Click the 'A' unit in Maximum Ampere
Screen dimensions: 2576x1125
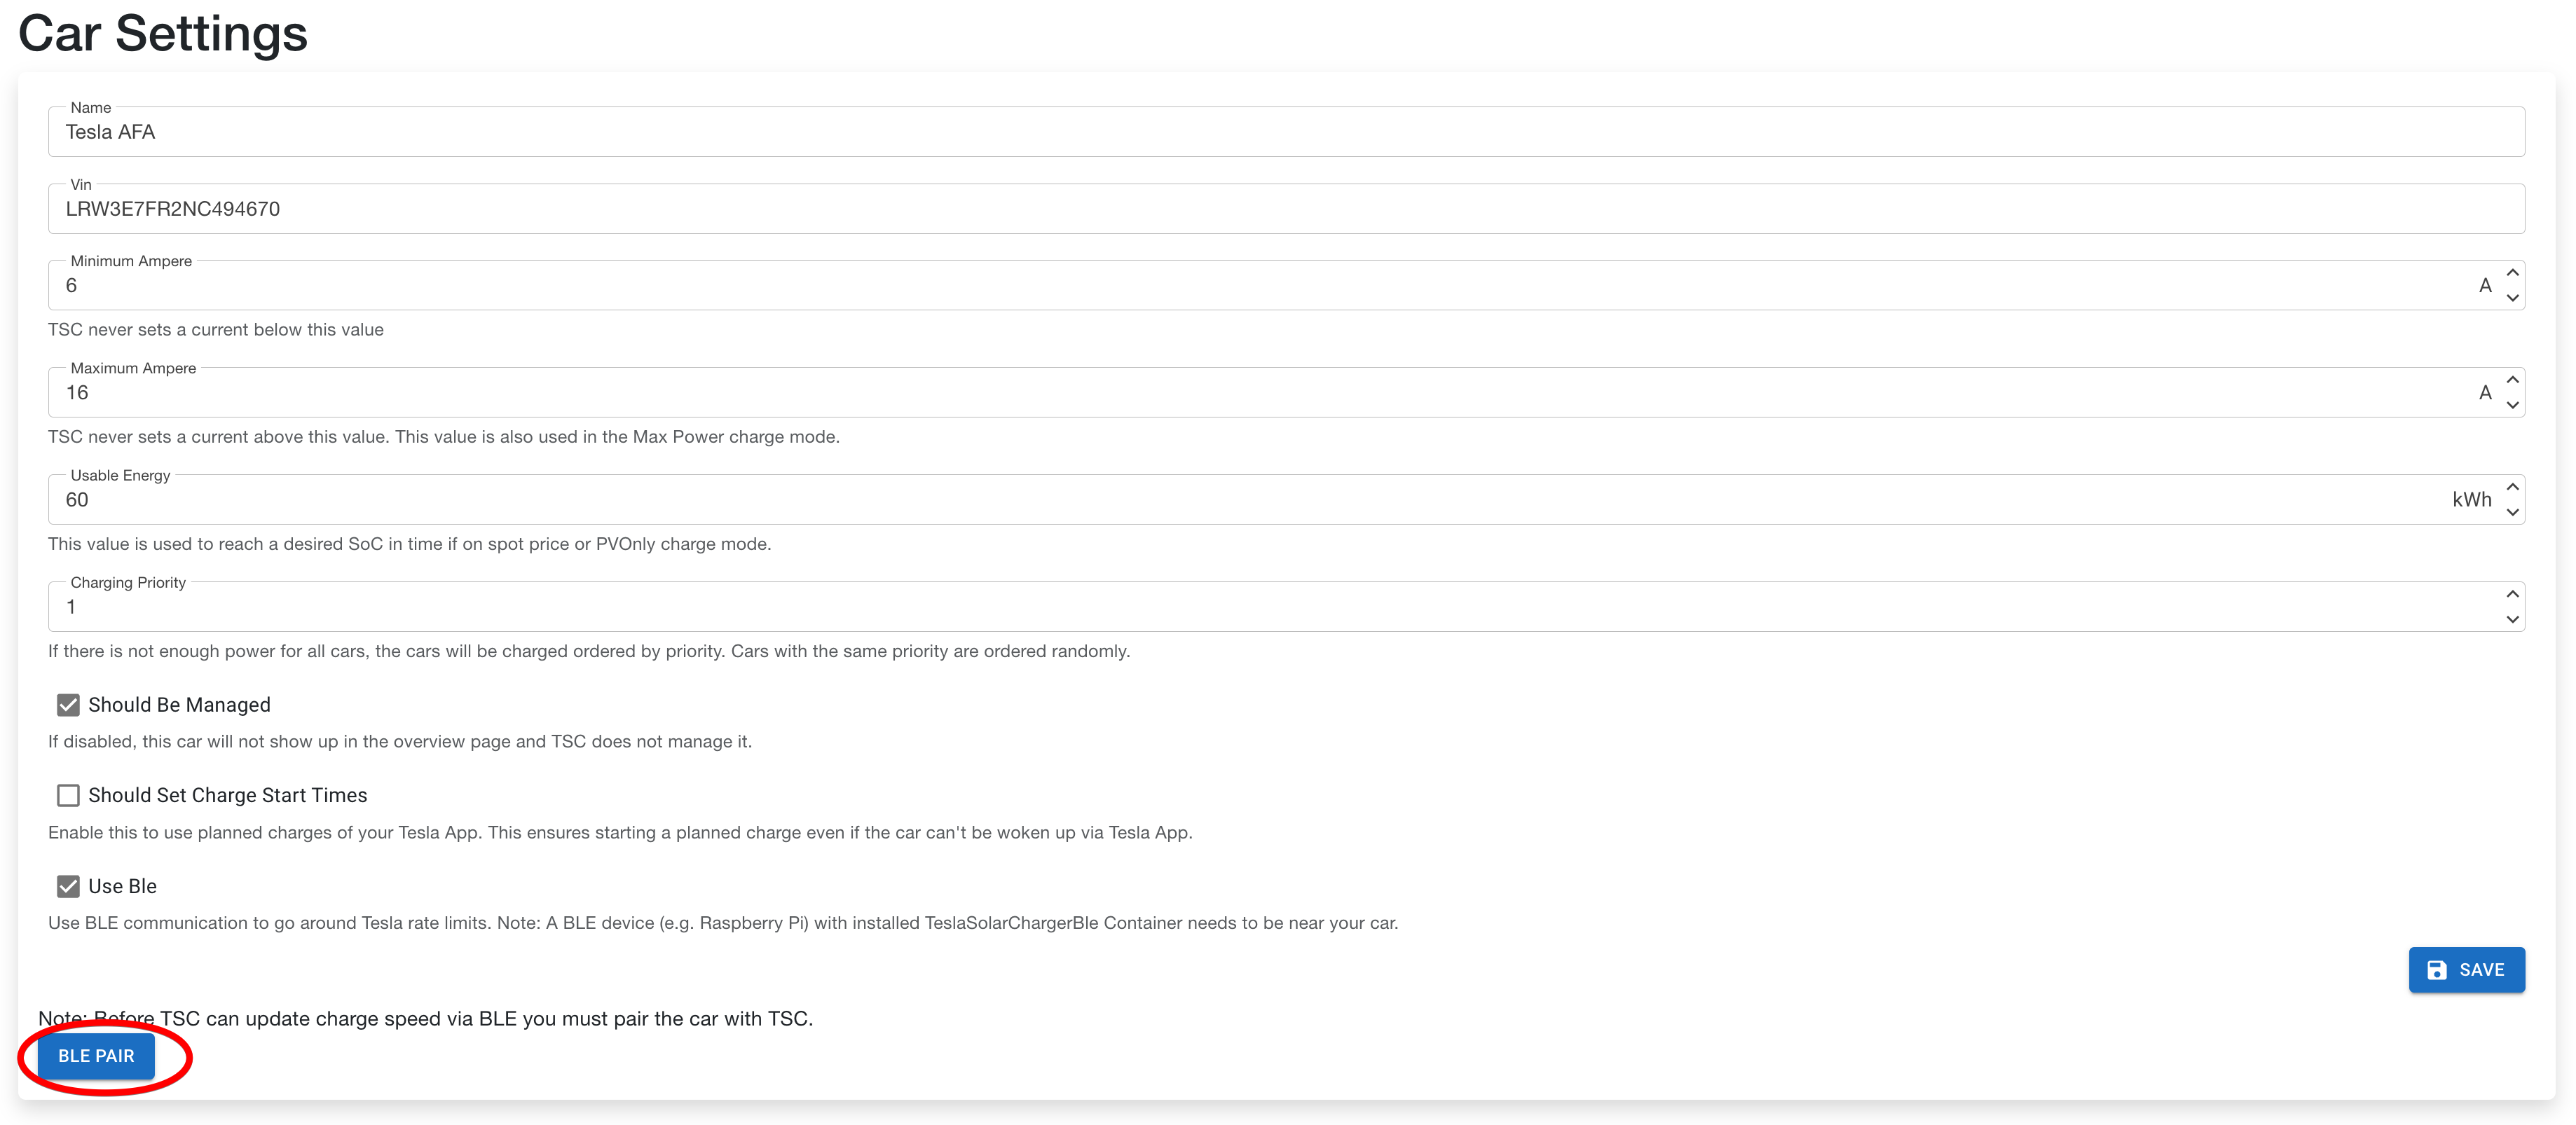point(2484,393)
